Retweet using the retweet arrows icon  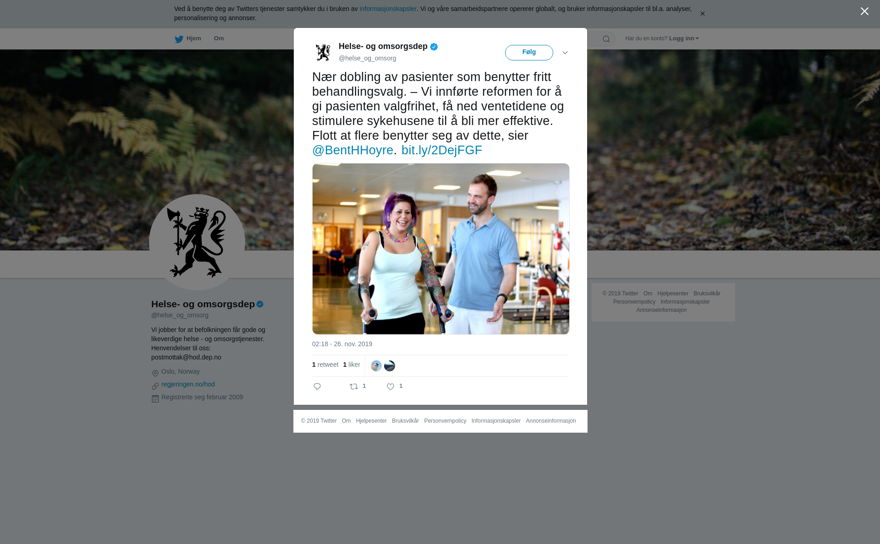click(354, 386)
